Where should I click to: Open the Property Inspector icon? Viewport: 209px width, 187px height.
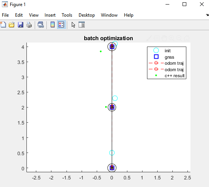click(x=82, y=25)
